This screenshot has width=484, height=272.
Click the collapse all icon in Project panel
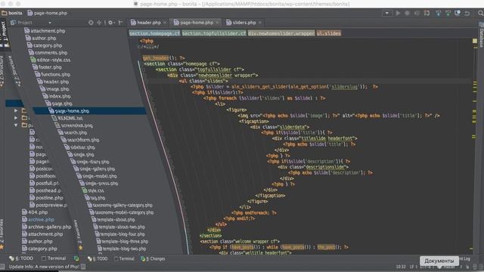[99, 23]
